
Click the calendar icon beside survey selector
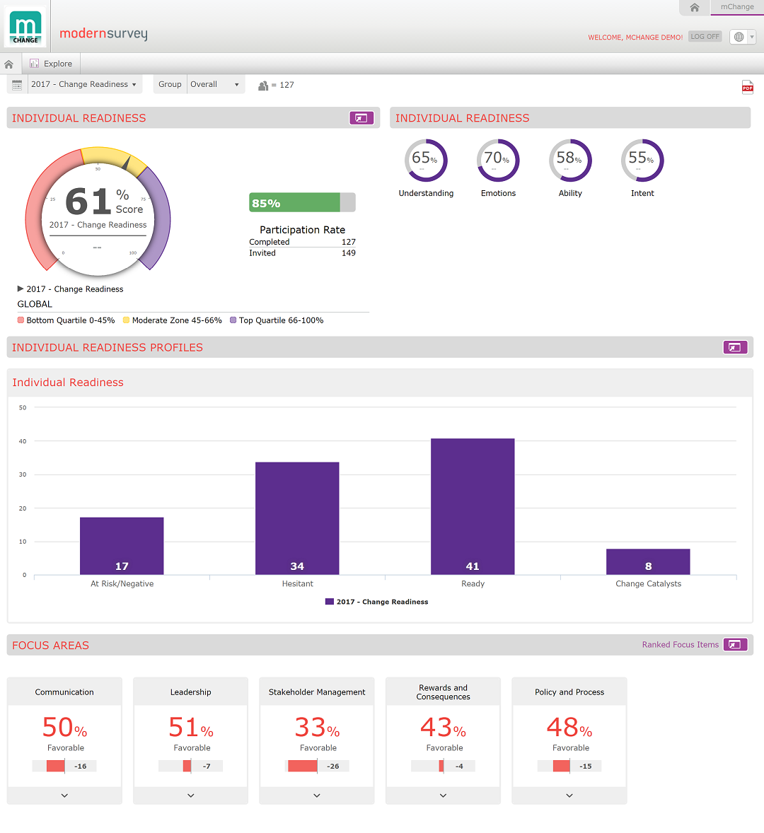coord(17,85)
